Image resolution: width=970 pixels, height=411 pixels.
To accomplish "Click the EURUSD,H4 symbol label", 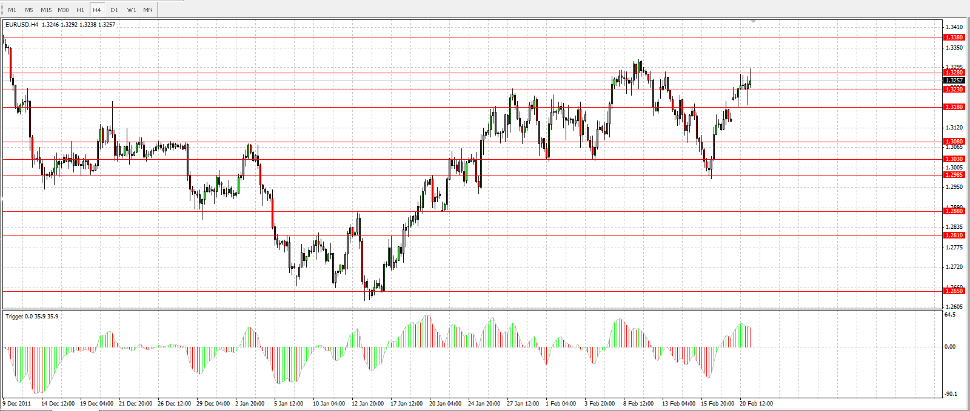I will [22, 25].
